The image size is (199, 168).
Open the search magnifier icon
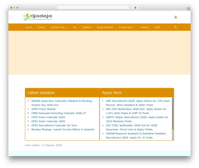pos(176,27)
